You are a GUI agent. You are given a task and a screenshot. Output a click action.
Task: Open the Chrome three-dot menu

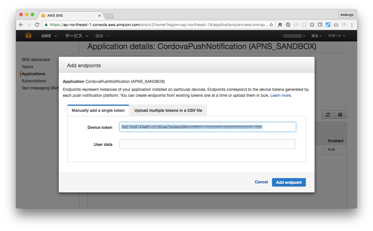pos(352,25)
